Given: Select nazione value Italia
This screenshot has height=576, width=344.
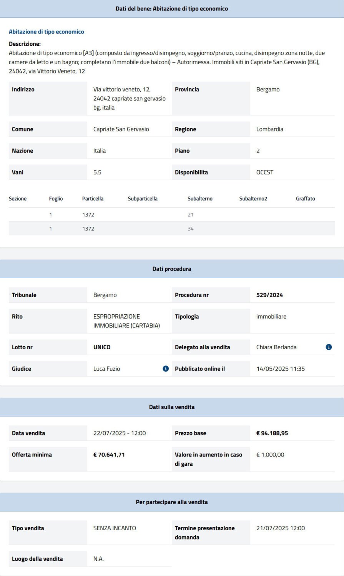Looking at the screenshot, I should coord(100,151).
